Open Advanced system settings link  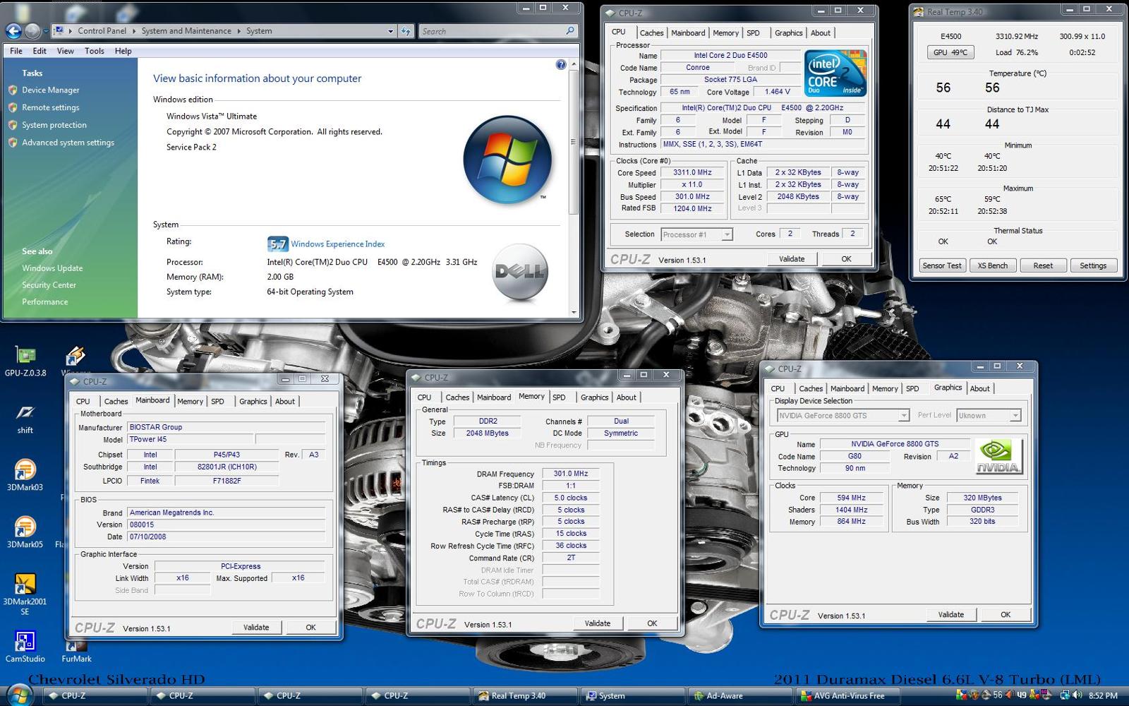(x=68, y=143)
